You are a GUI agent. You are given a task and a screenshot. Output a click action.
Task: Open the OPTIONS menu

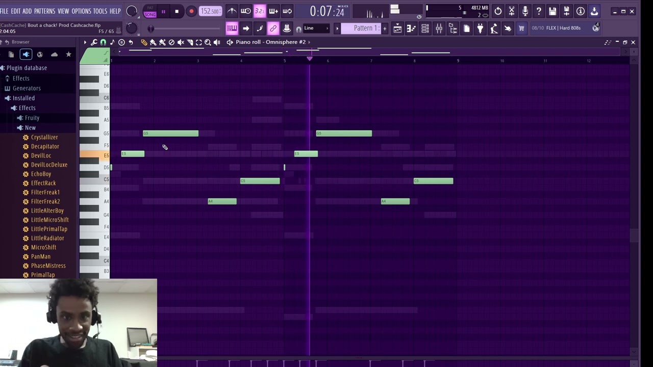[x=81, y=11]
